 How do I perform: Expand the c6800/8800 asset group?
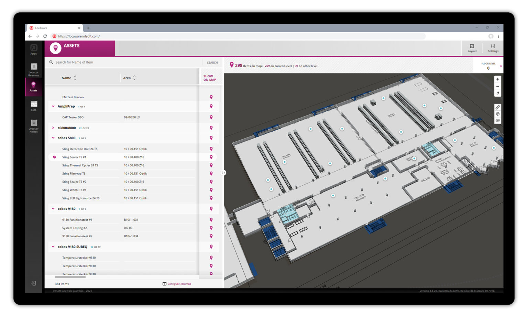click(53, 128)
